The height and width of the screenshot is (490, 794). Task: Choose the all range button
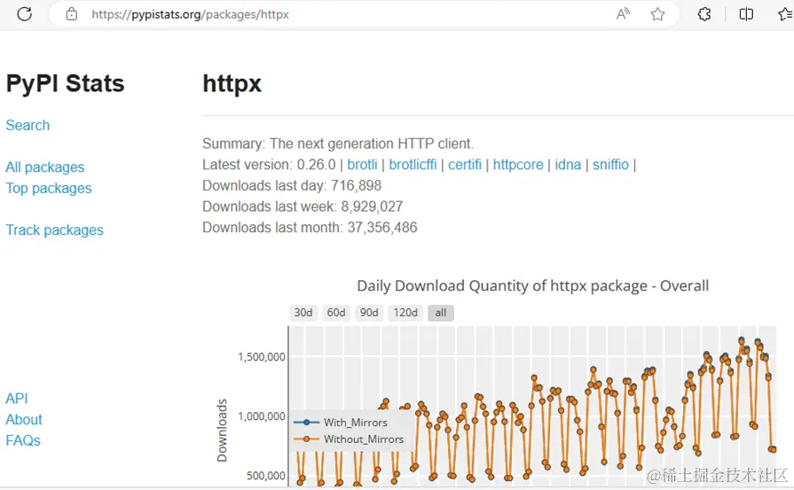point(441,313)
